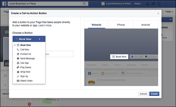The image size is (176, 107).
Task: Click the search magnifier icon
Action: coord(84,4)
